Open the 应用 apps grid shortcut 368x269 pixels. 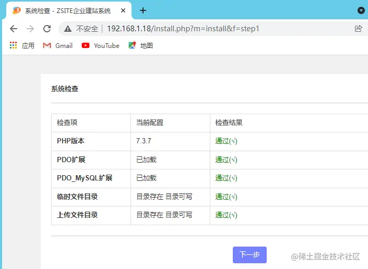pos(22,45)
